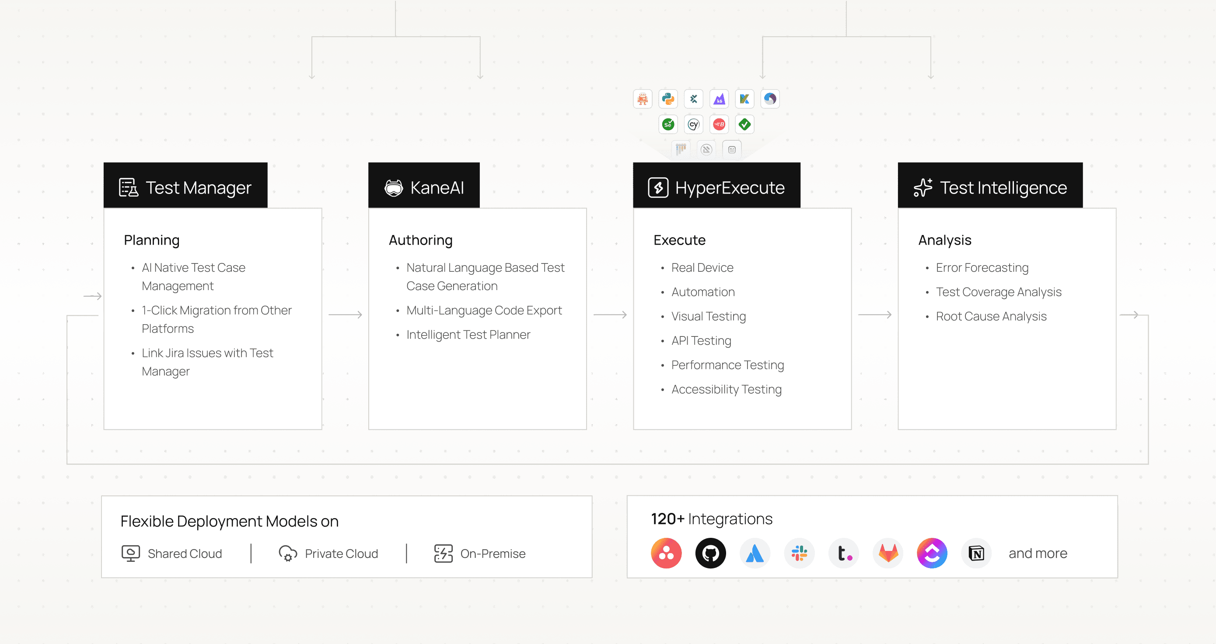Viewport: 1216px width, 644px height.
Task: Click the Private Cloud deployment icon
Action: click(287, 554)
